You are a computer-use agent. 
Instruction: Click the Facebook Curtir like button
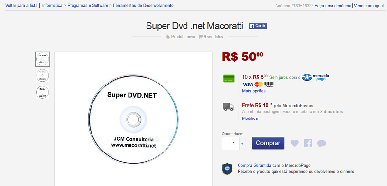(x=258, y=26)
